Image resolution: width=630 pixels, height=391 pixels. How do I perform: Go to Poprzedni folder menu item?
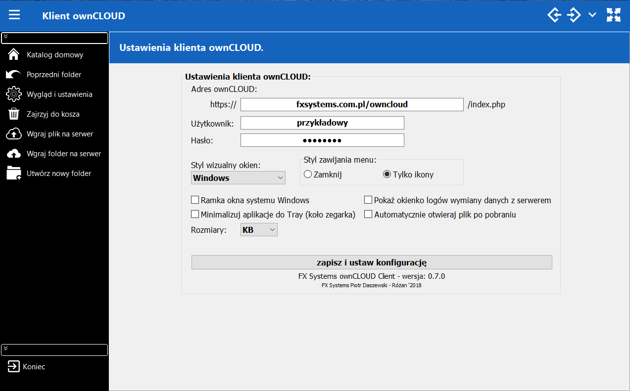[54, 74]
